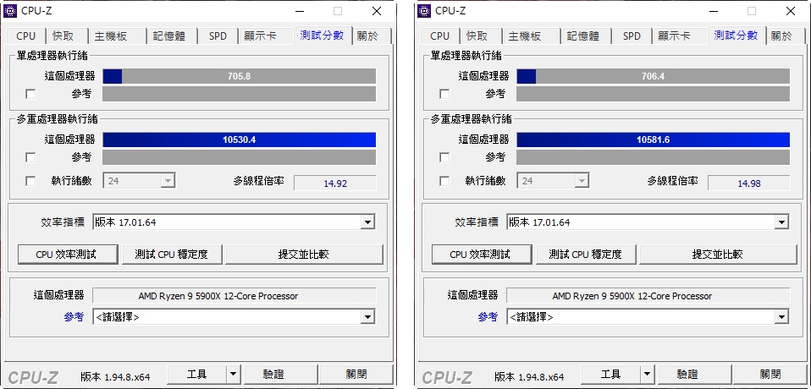Open 參考 <請選擇> dropdown in left window
Screen dimensions: 811x389
click(x=234, y=316)
